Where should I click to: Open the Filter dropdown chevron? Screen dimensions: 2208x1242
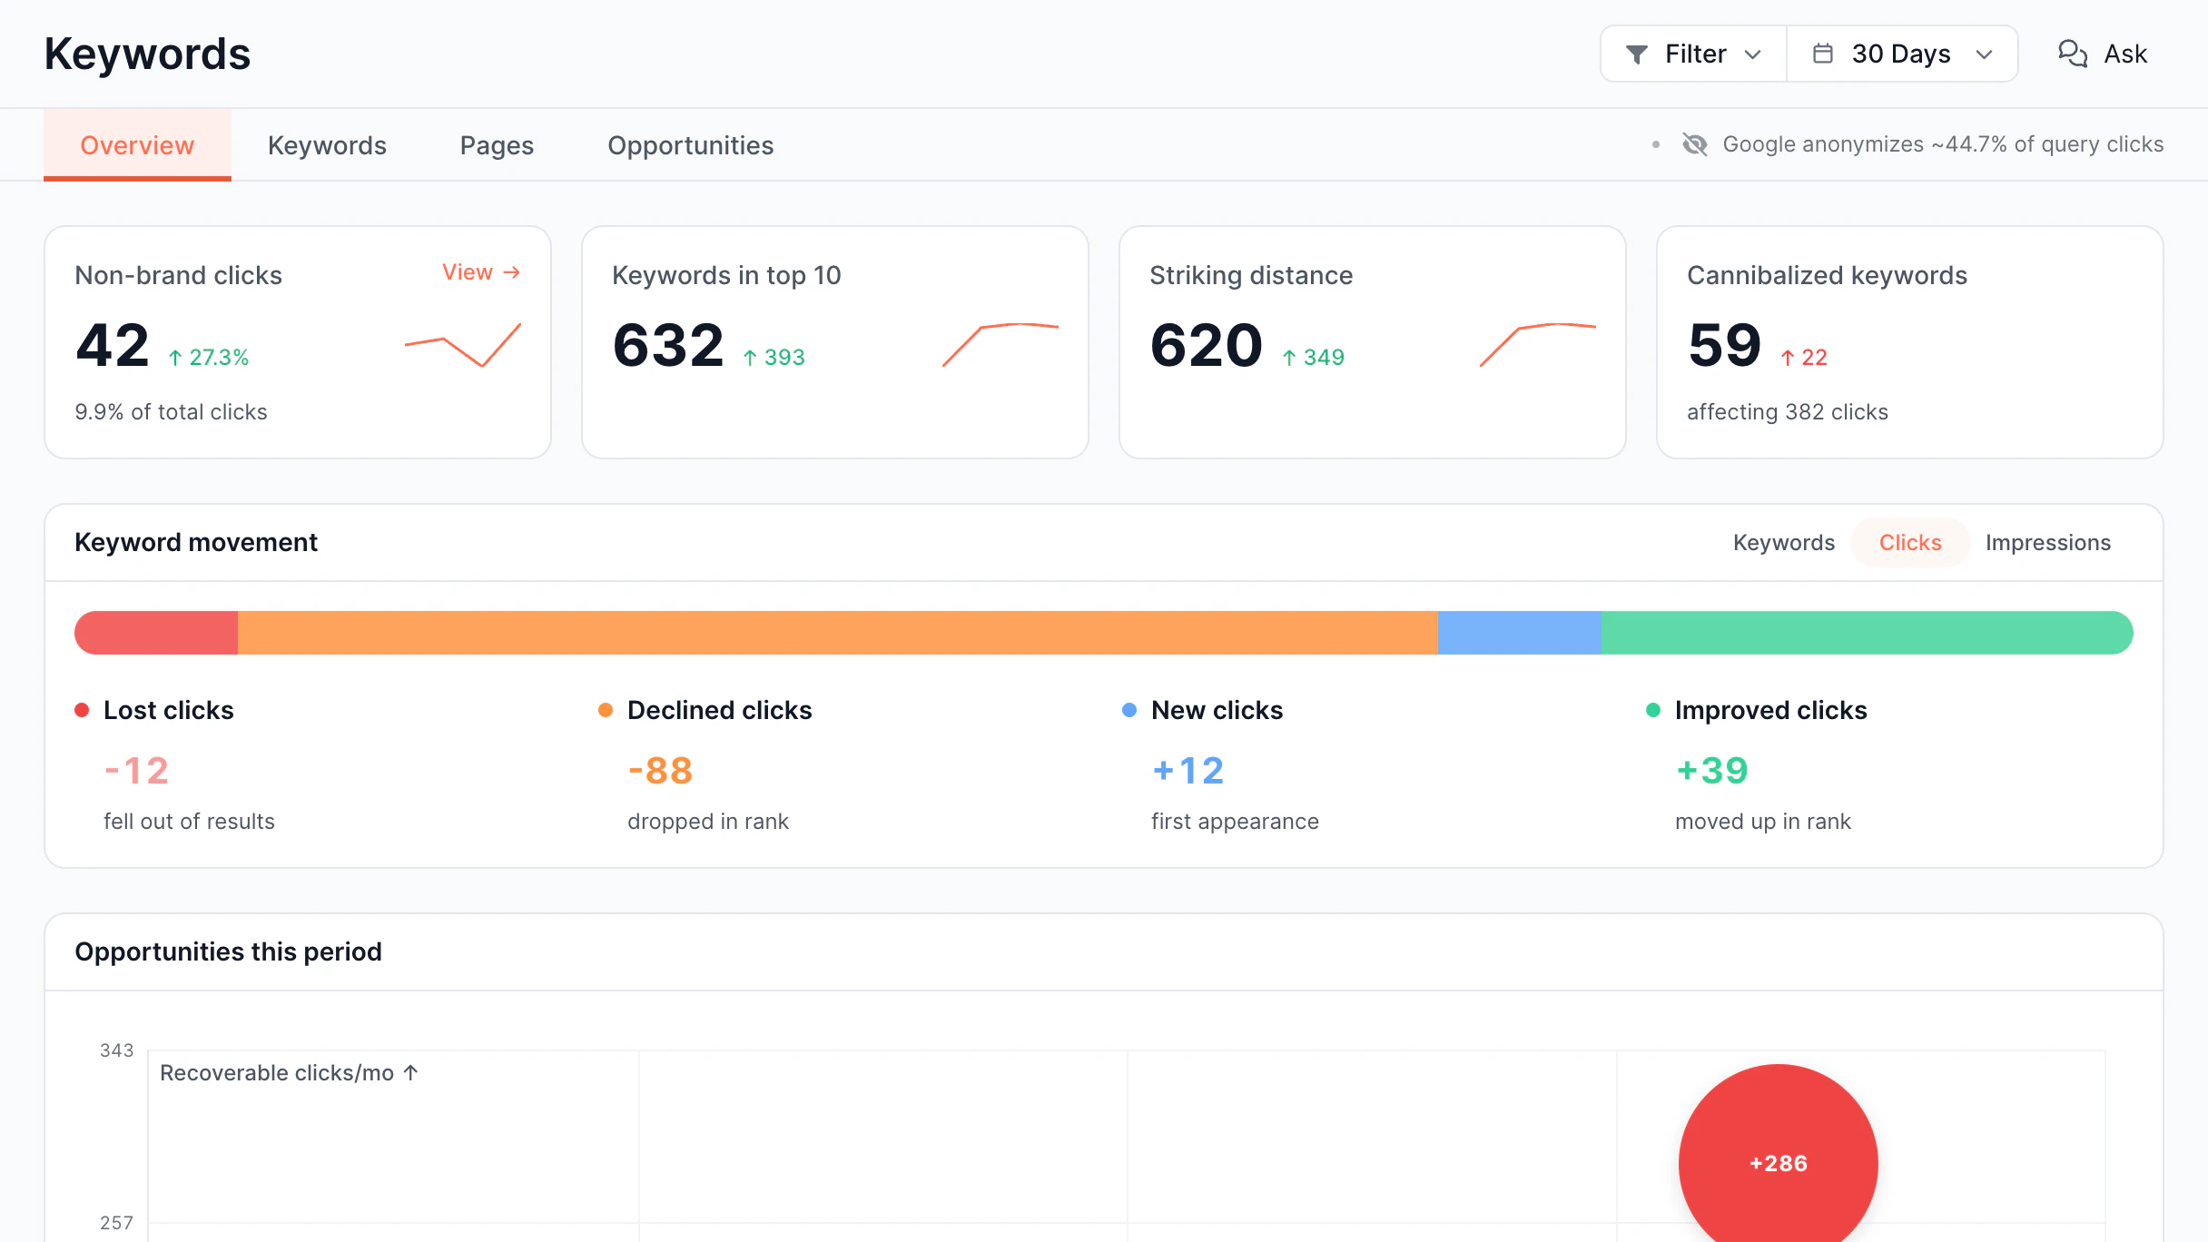1752,54
